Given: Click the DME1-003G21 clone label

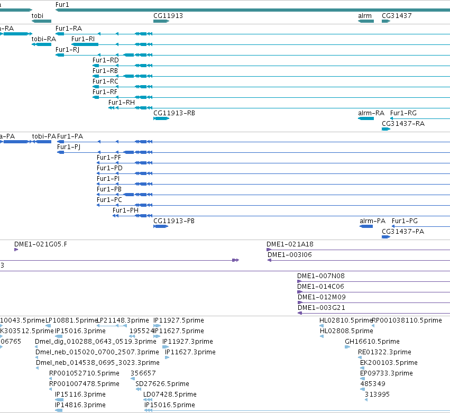Looking at the screenshot, I should [322, 308].
